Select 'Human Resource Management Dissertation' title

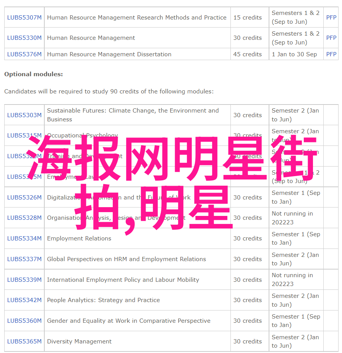(x=109, y=54)
